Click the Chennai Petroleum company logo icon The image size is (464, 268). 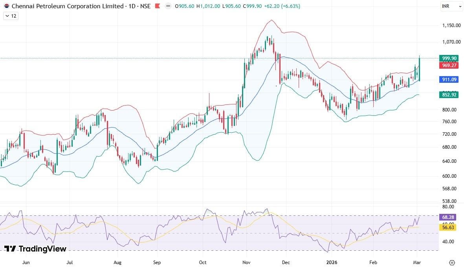[7, 6]
